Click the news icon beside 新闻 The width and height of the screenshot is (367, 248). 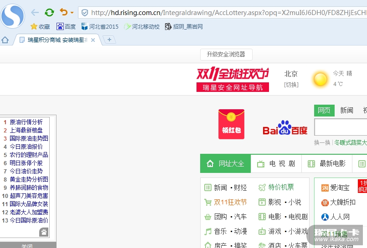208,187
